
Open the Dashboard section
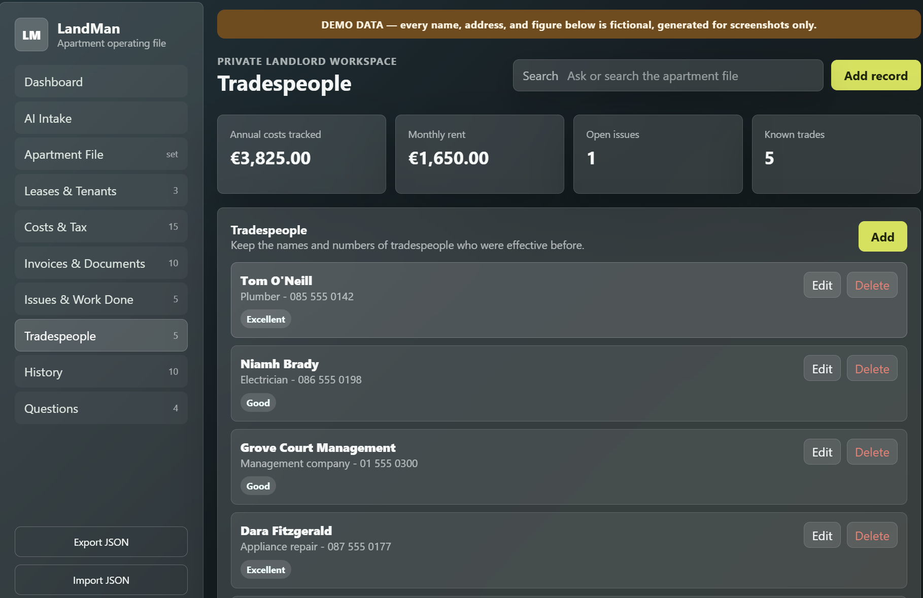101,82
